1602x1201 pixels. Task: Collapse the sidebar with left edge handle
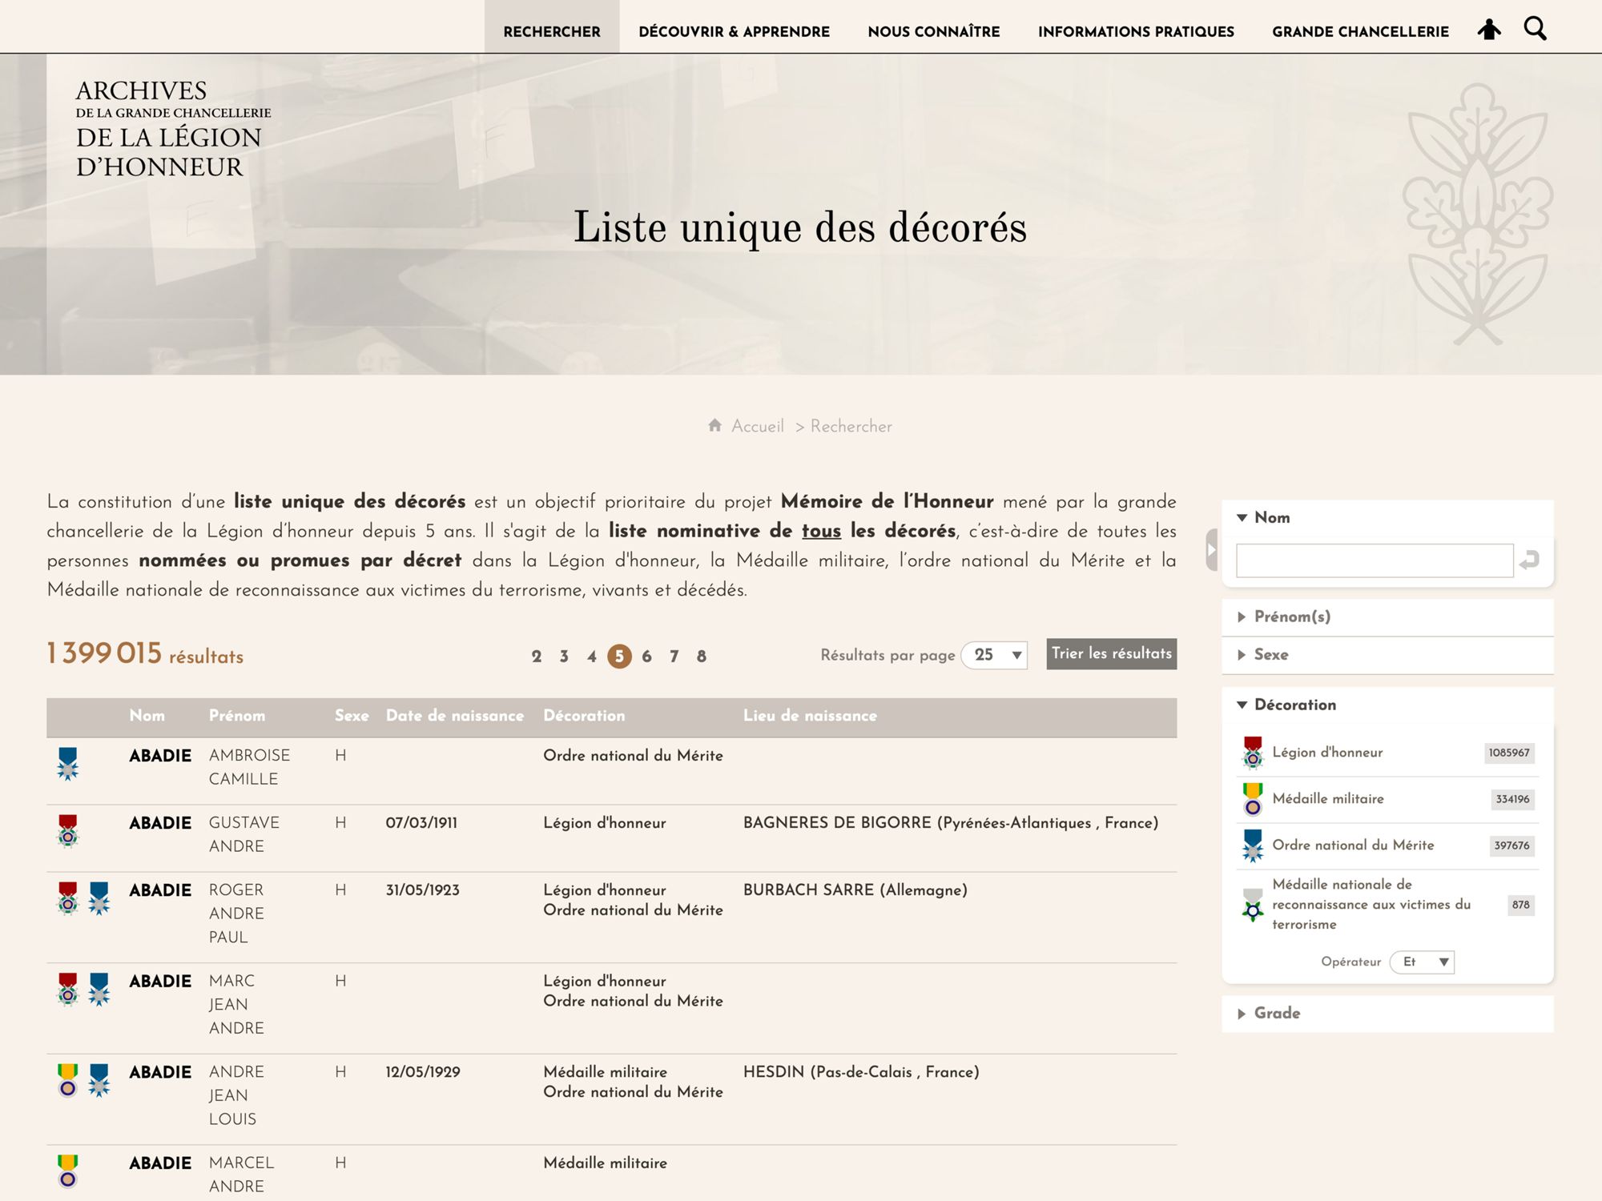pos(1212,550)
